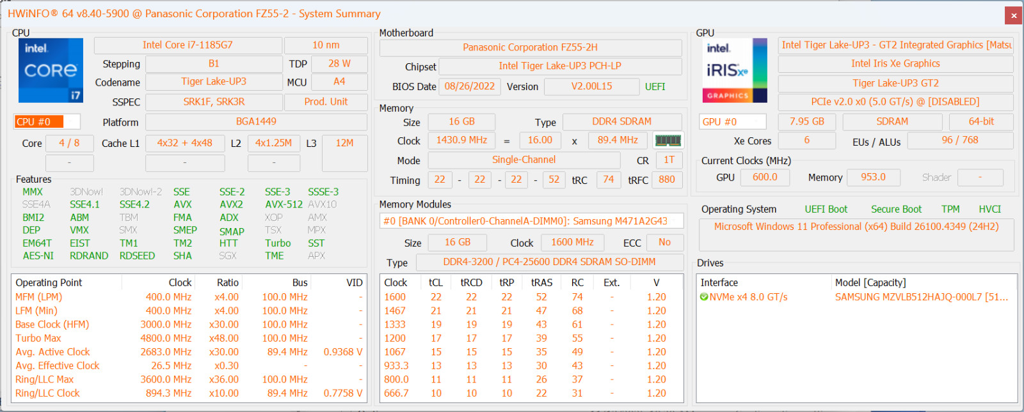Click the Secure Boot indicator
1024x412 pixels.
[896, 210]
